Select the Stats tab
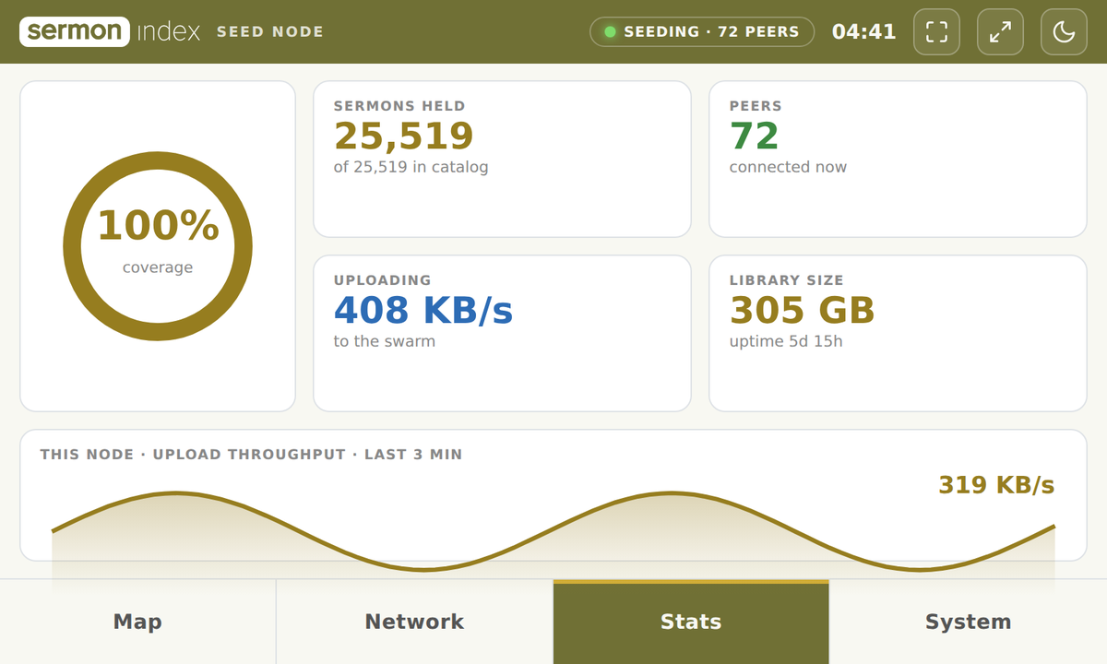Viewport: 1107px width, 664px height. [x=691, y=622]
